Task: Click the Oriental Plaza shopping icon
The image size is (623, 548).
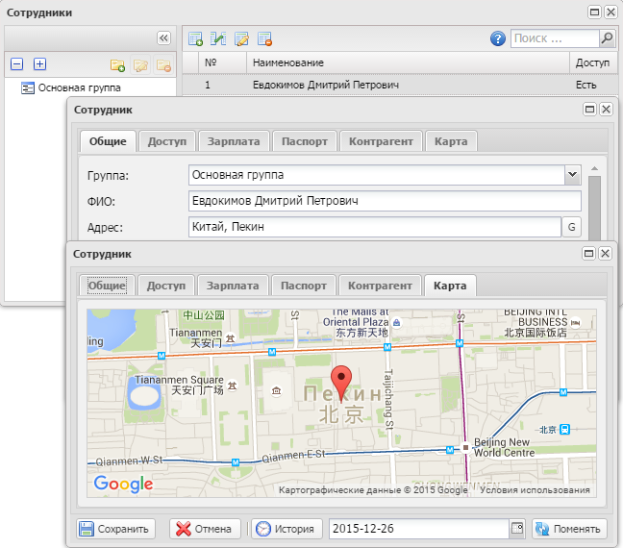Action: point(396,323)
